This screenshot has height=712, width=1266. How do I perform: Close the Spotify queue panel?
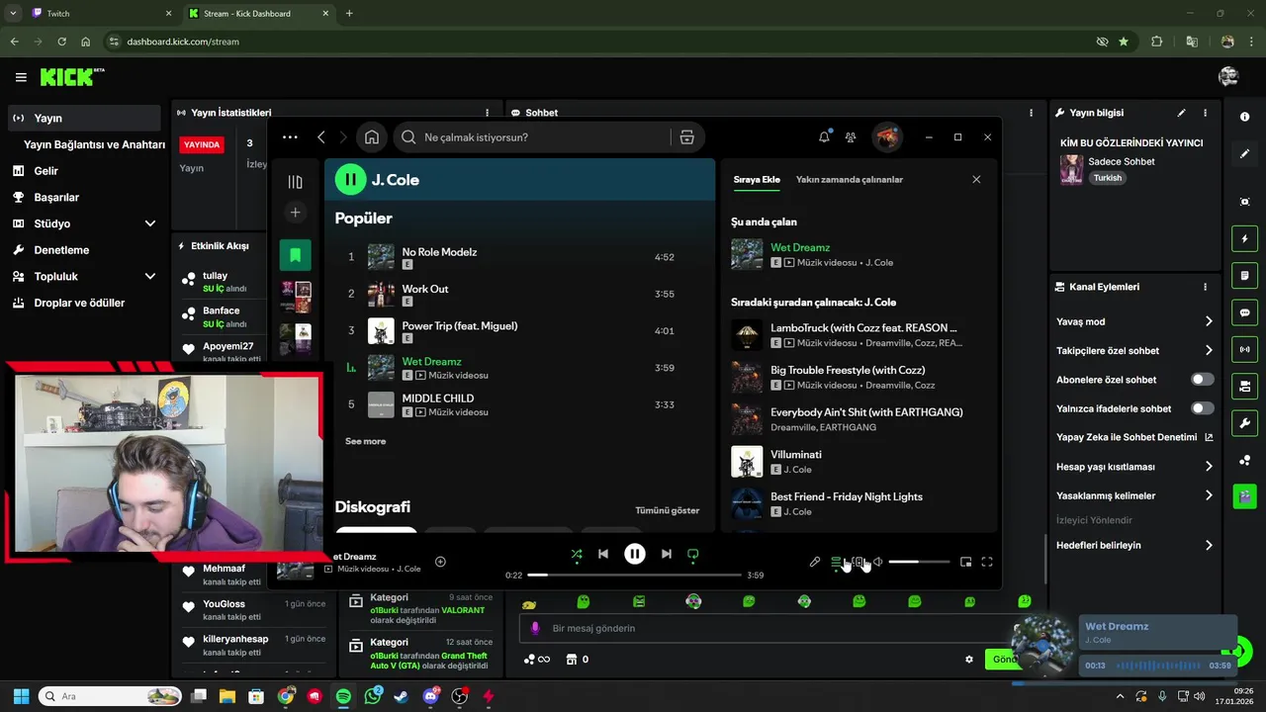976,180
